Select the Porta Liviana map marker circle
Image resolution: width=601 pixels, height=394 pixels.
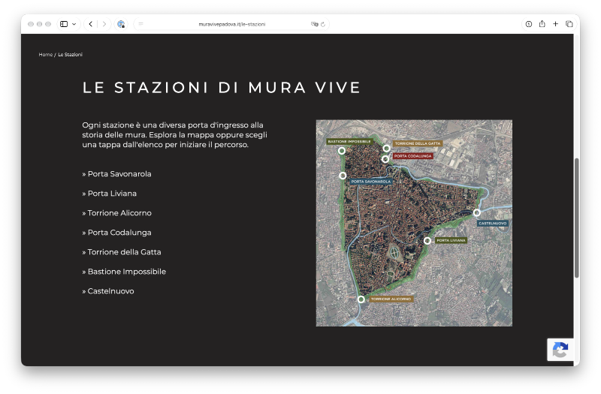(427, 240)
